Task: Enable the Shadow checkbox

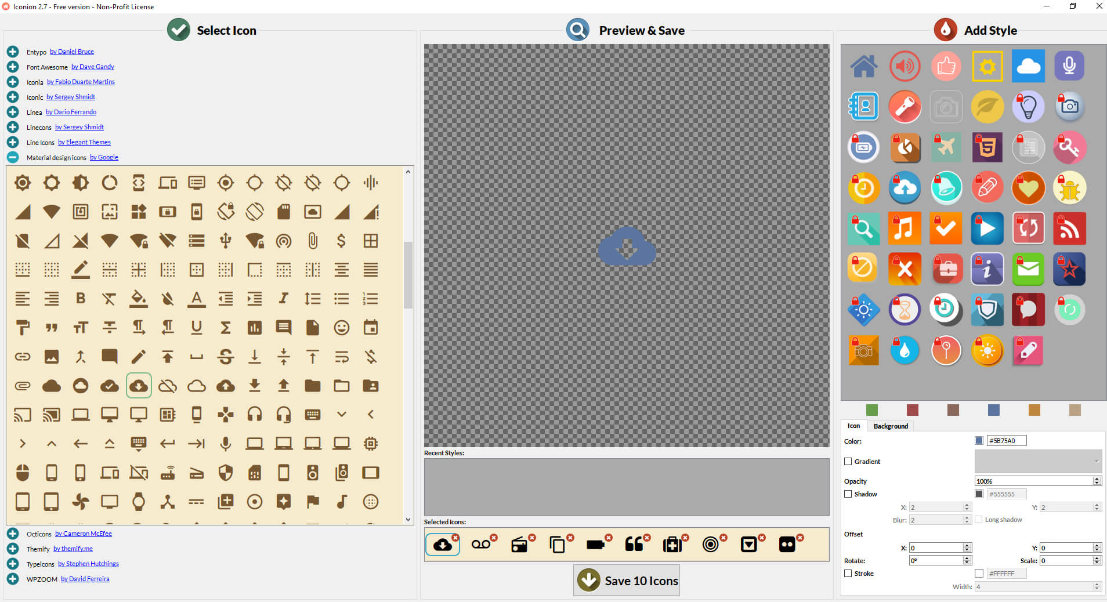Action: click(848, 494)
